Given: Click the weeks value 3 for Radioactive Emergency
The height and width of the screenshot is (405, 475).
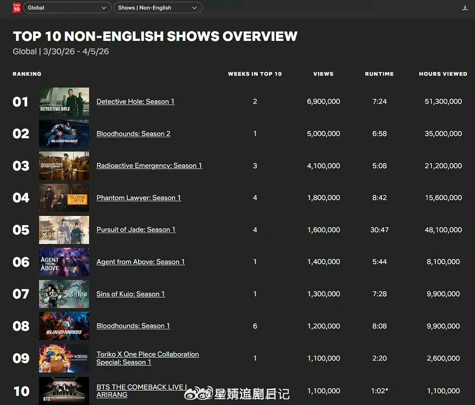Looking at the screenshot, I should (x=255, y=166).
